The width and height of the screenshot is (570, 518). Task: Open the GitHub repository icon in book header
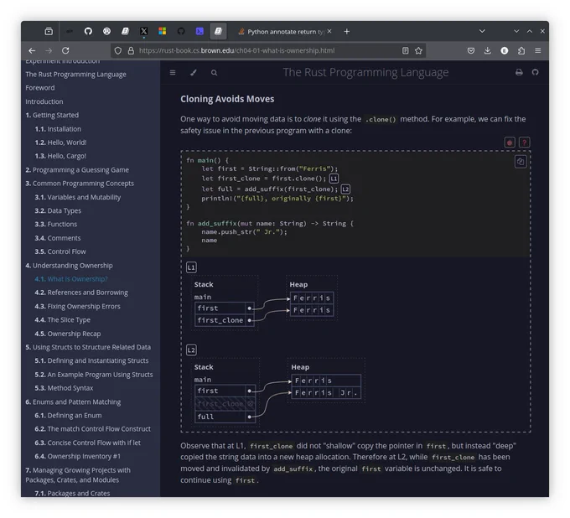(535, 72)
